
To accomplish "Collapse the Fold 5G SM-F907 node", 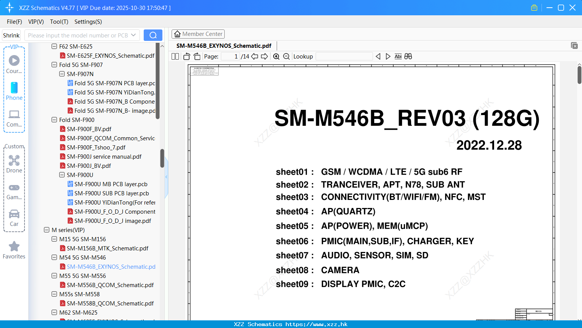I will pos(54,65).
